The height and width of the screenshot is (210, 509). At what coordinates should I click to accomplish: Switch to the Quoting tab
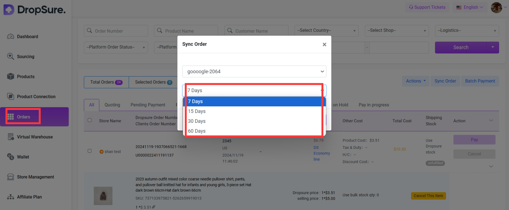(112, 105)
